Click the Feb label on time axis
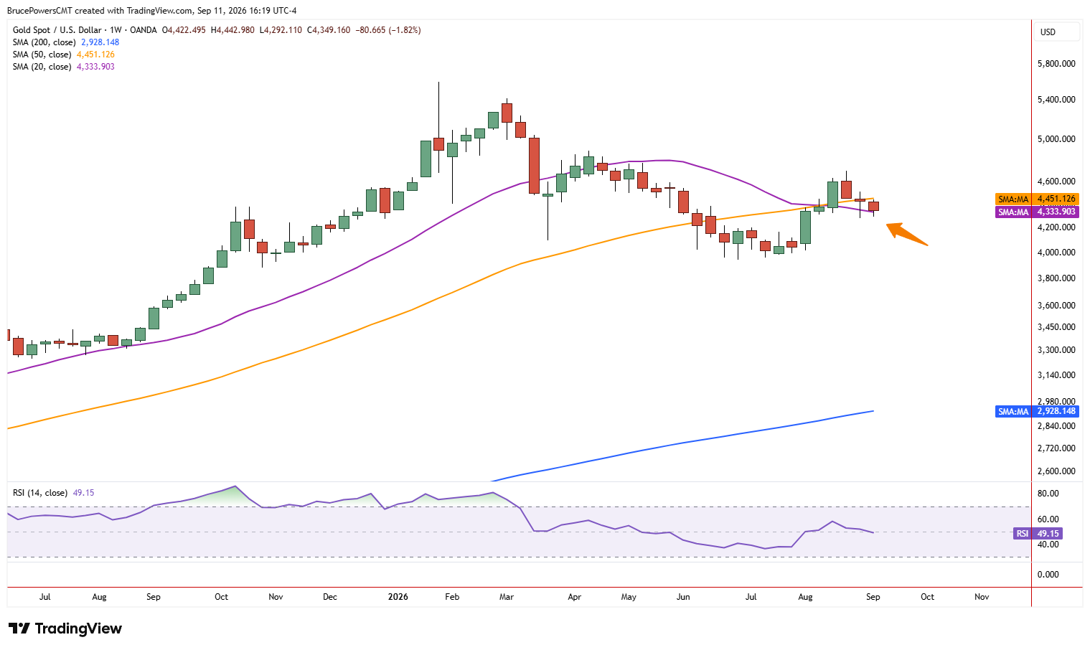 (x=452, y=597)
